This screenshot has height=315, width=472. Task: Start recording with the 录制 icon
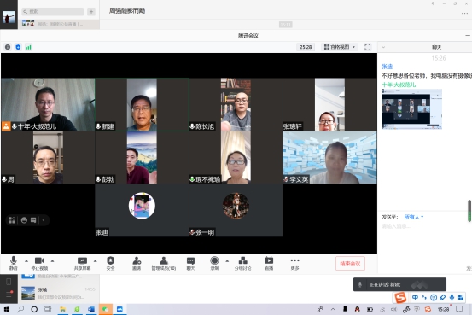pos(214,263)
